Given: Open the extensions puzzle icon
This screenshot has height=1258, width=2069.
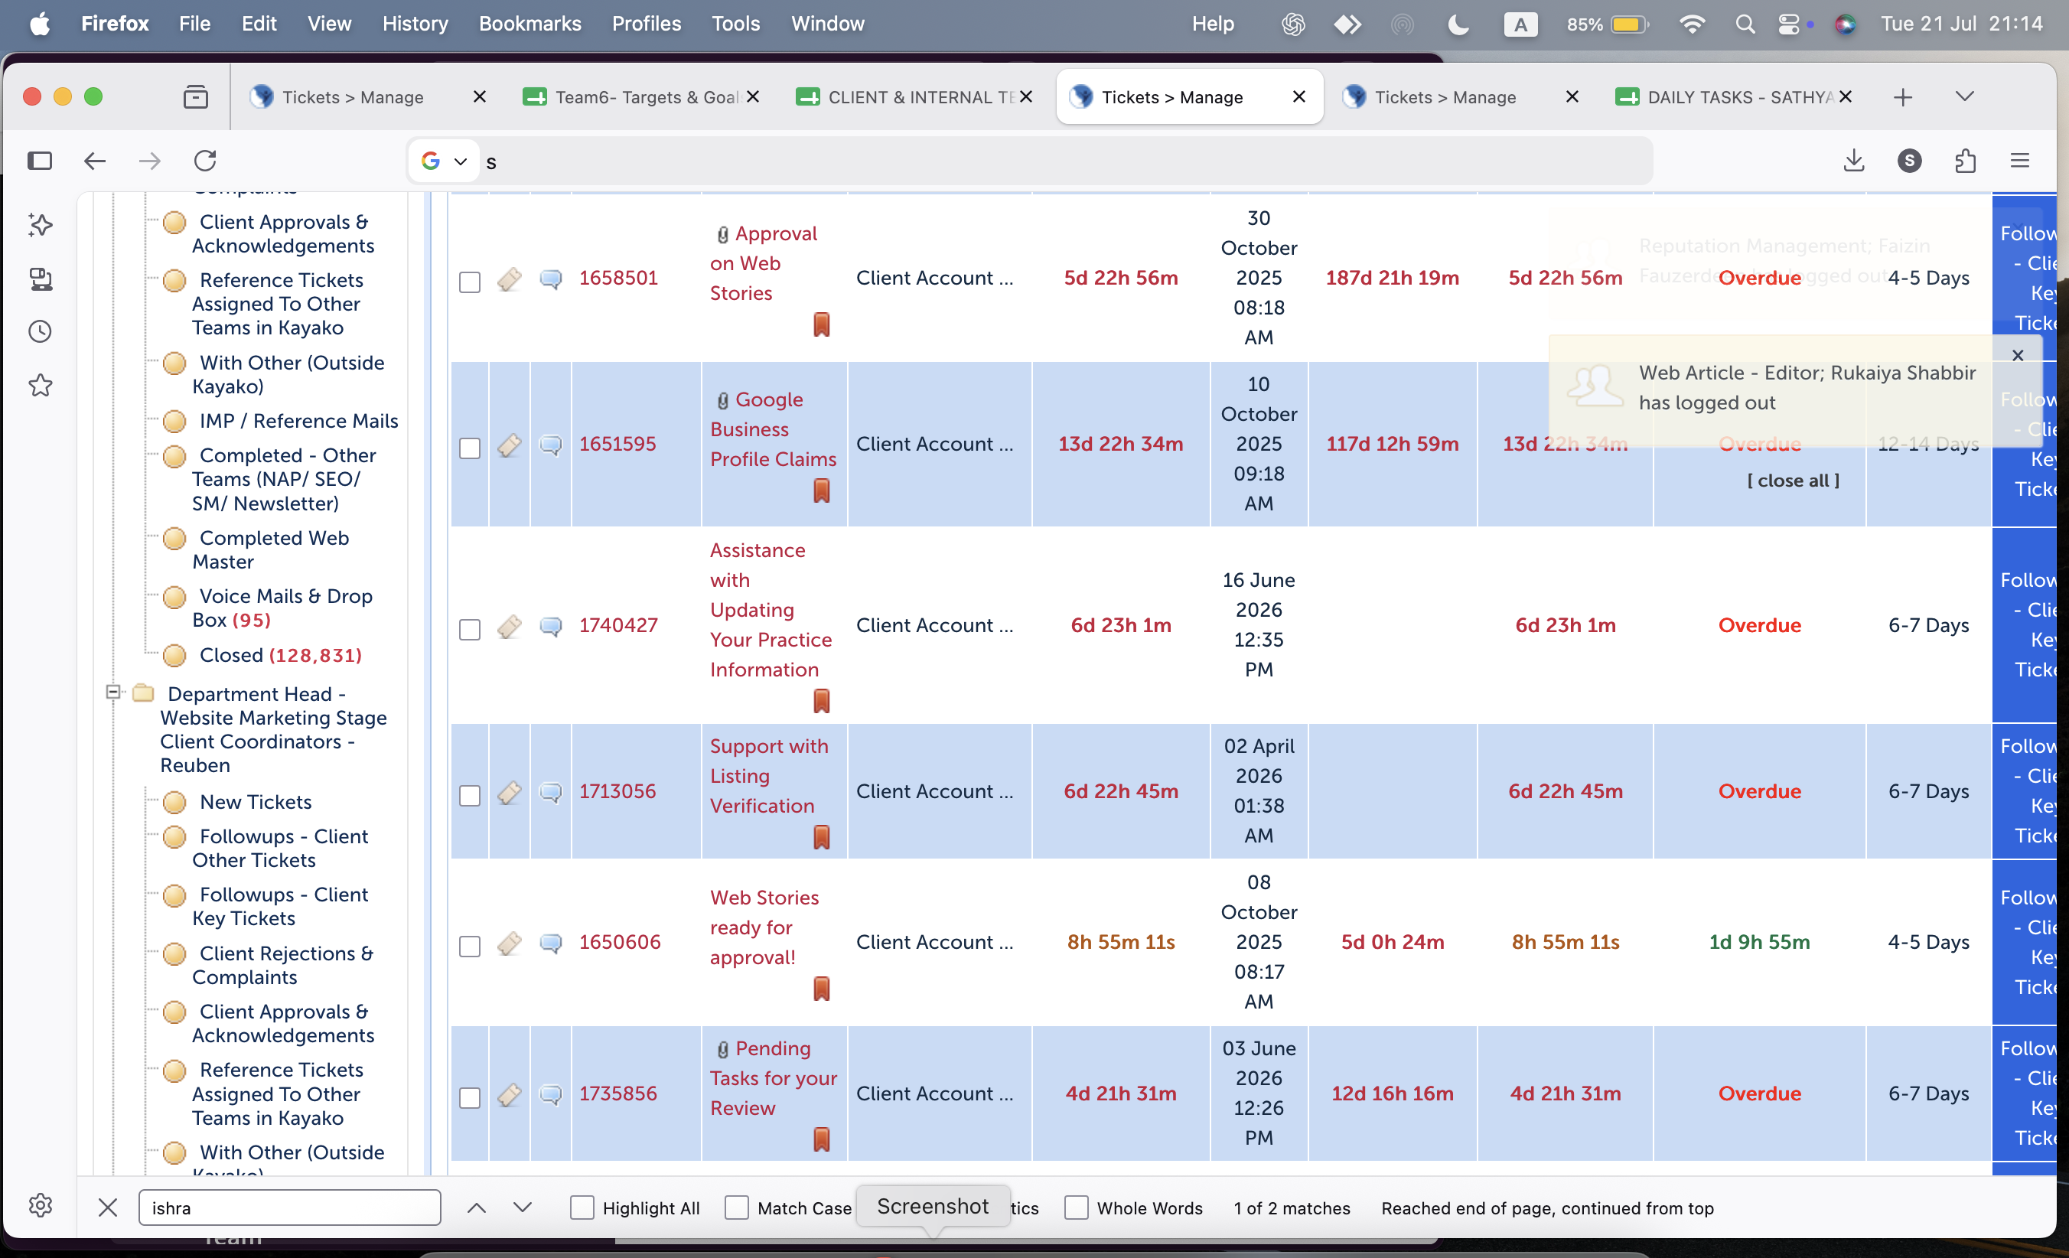Looking at the screenshot, I should [x=1965, y=161].
